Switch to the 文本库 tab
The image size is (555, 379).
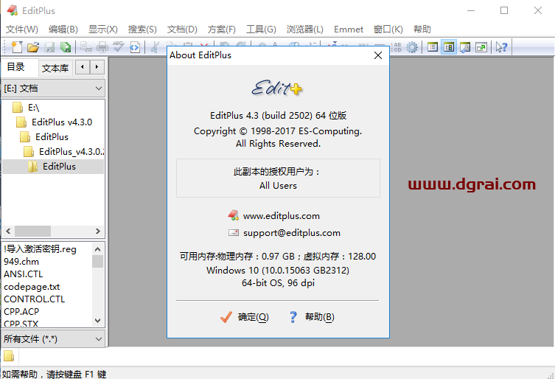(x=55, y=68)
